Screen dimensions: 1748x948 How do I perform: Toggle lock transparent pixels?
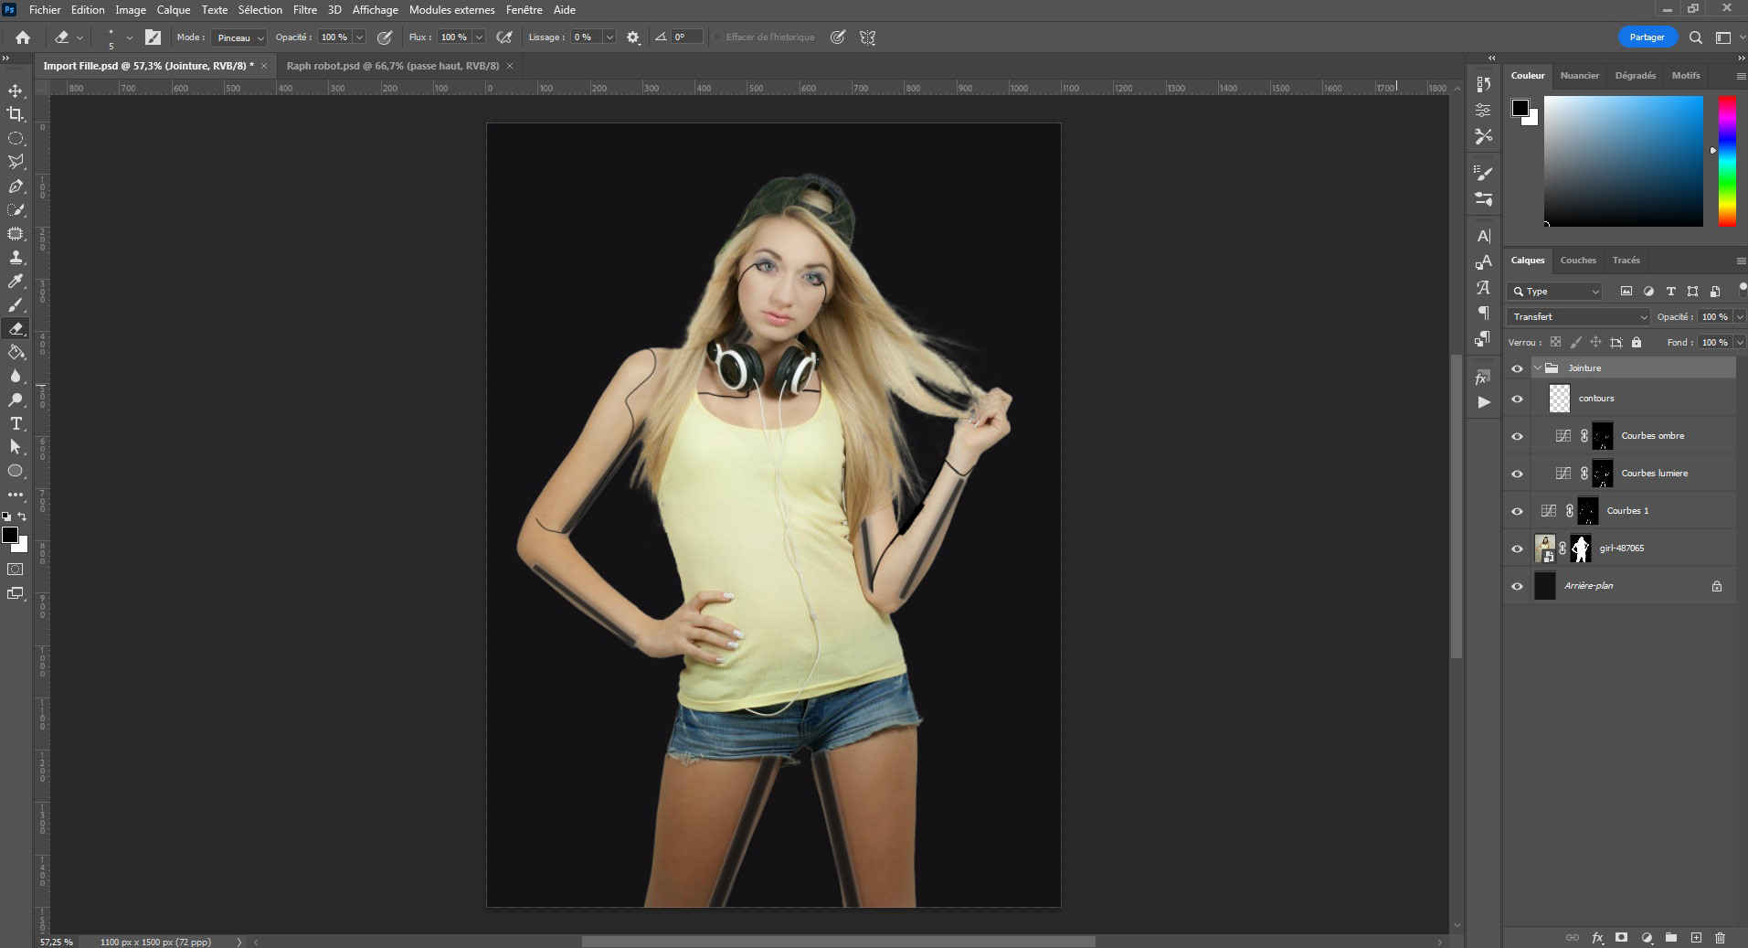1556,342
